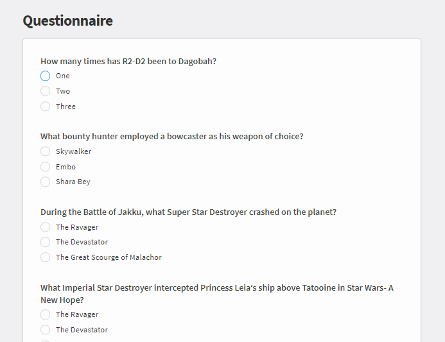445x342 pixels.
Task: Click the 'Shara Bey' answer label text
Action: coord(73,182)
